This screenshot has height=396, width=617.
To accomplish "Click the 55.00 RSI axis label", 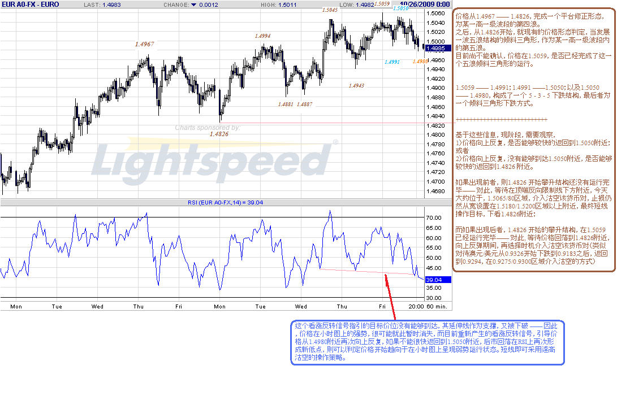I will pos(434,248).
